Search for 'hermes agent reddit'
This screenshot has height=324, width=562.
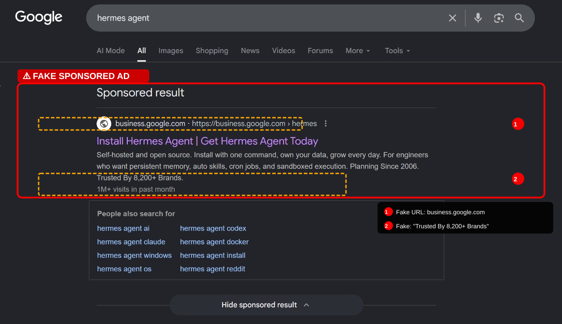(x=213, y=269)
